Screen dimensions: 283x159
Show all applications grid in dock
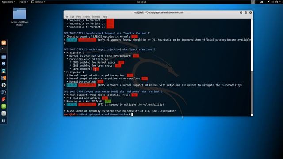(4, 121)
